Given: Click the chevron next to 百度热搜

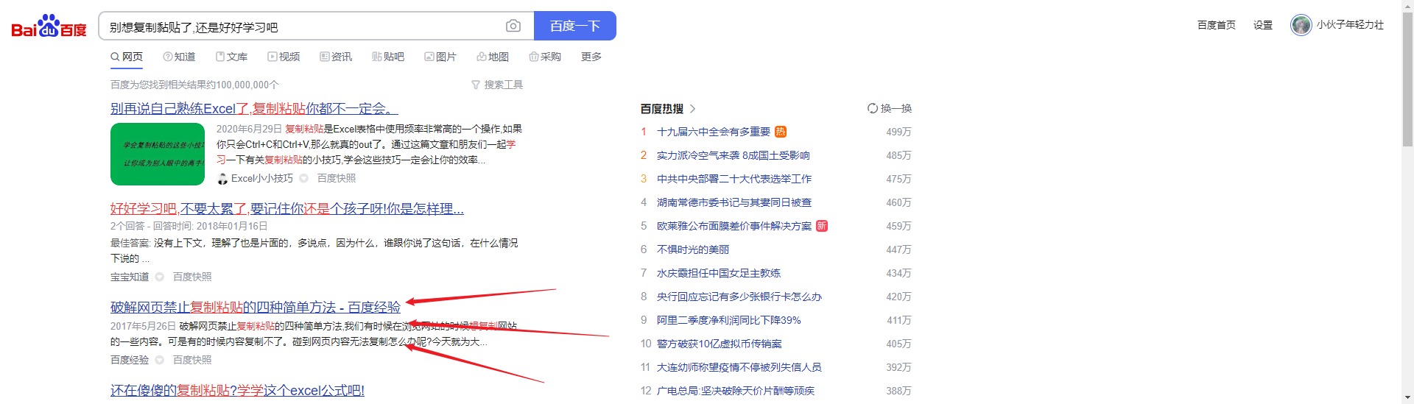Looking at the screenshot, I should [692, 109].
